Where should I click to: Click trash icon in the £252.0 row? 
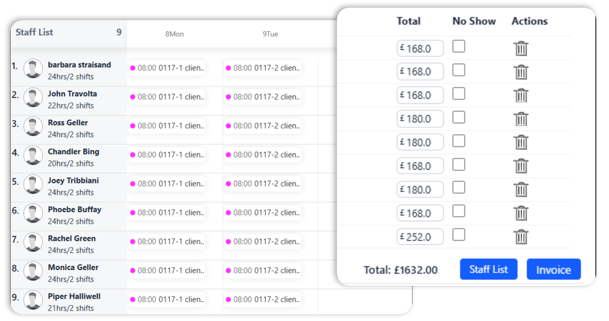521,237
